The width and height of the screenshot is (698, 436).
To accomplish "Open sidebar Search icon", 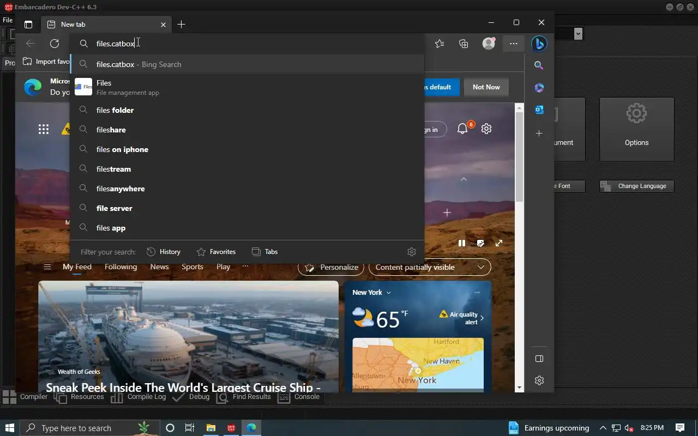I will pyautogui.click(x=539, y=65).
